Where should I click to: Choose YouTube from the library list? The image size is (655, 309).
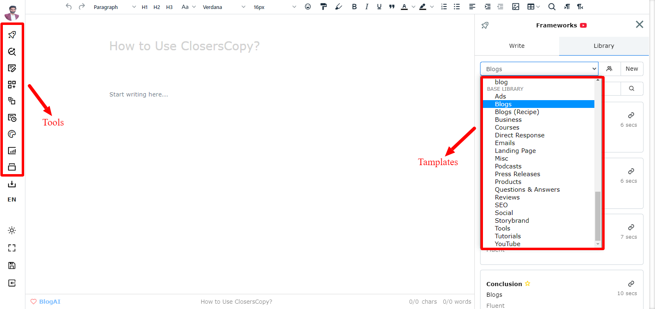click(x=538, y=244)
